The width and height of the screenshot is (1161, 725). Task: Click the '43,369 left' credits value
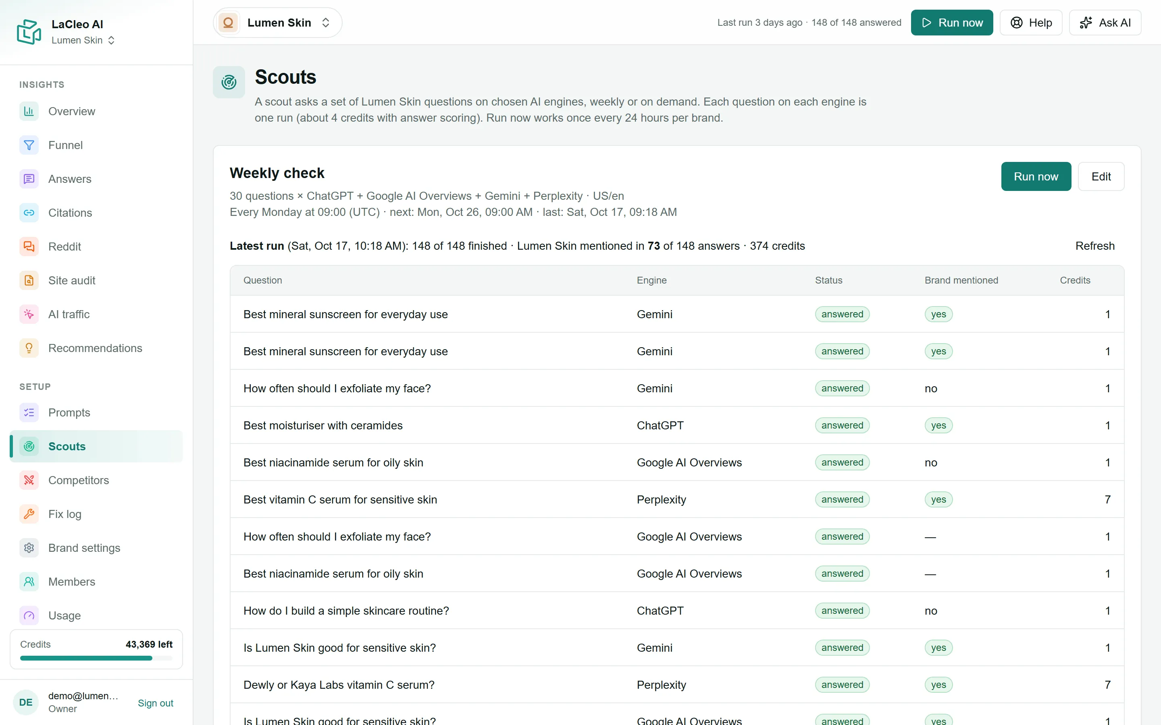point(149,644)
